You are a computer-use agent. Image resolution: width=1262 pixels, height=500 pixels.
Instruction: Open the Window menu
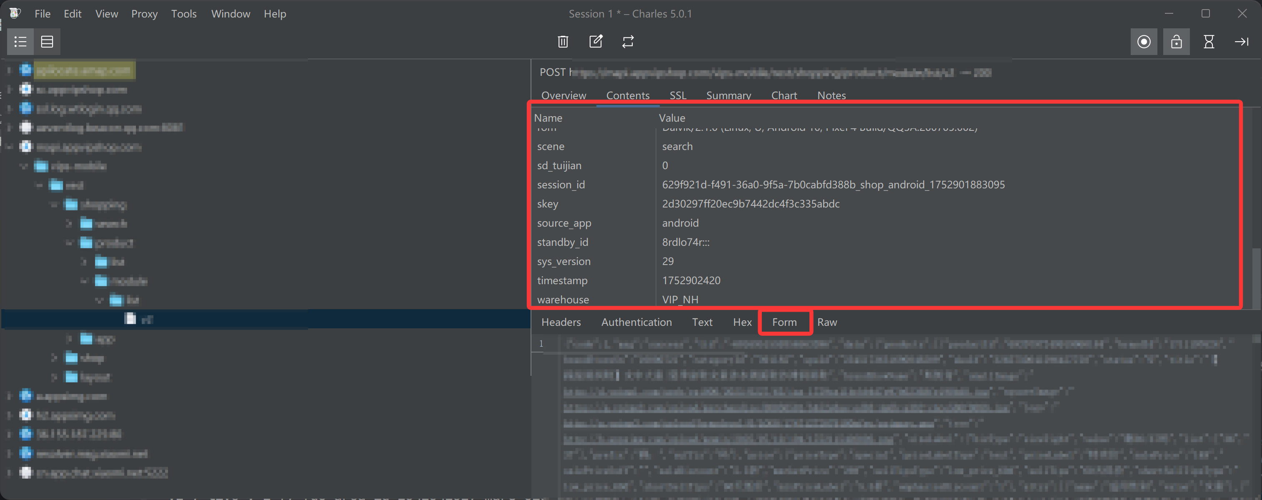(231, 14)
